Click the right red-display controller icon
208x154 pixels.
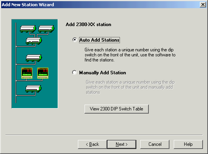coord(43,73)
